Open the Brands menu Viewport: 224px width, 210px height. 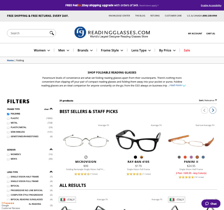tap(85, 50)
